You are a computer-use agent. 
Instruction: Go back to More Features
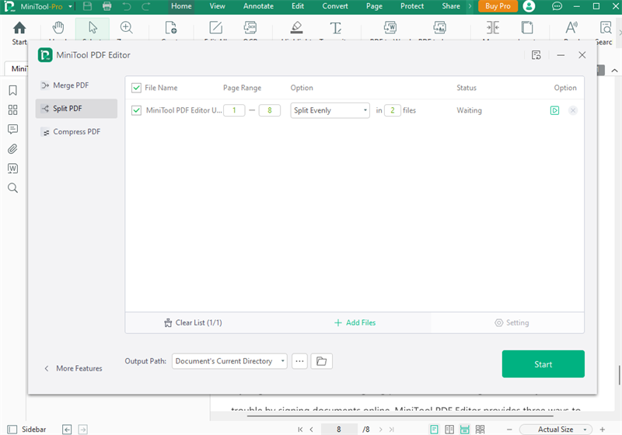click(73, 368)
